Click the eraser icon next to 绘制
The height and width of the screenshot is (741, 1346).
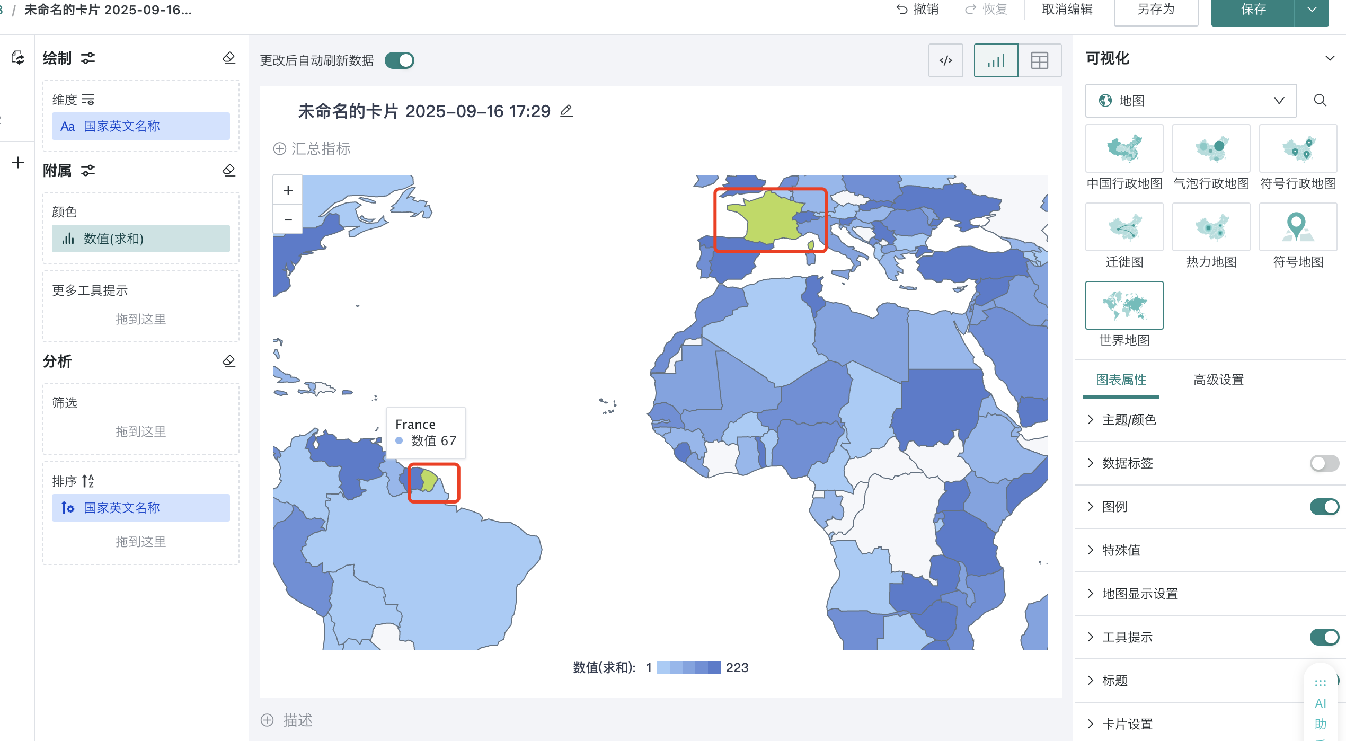pos(228,58)
